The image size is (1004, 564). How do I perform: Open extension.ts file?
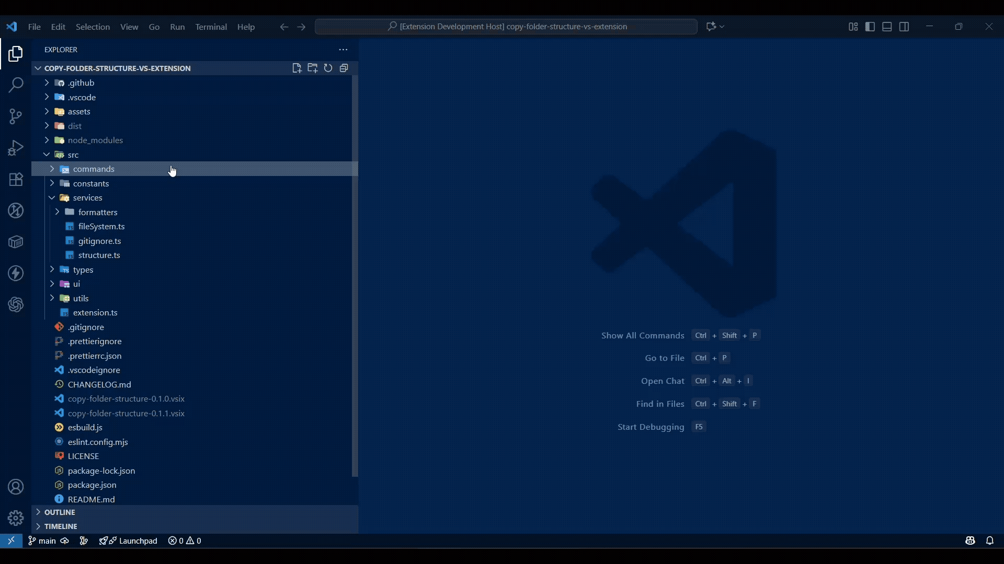coord(195,313)
